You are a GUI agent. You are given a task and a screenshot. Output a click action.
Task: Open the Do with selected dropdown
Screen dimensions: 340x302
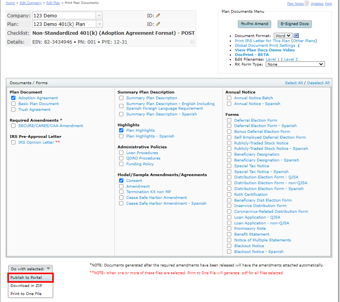[30, 269]
